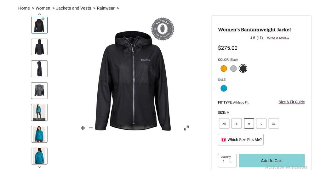Select the blue sale color swatch
315x170 pixels.
point(224,88)
